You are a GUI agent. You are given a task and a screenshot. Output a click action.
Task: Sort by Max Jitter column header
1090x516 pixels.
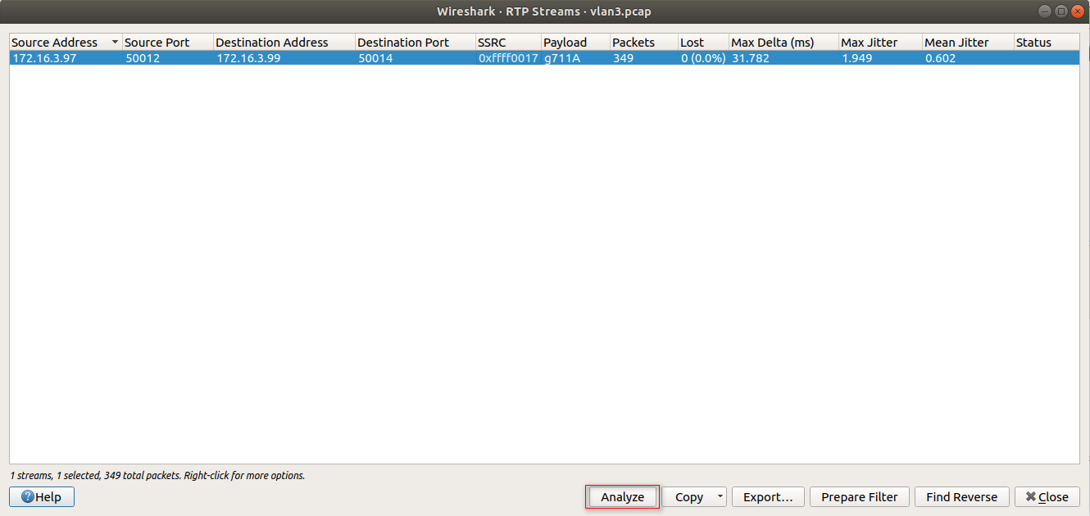[881, 43]
